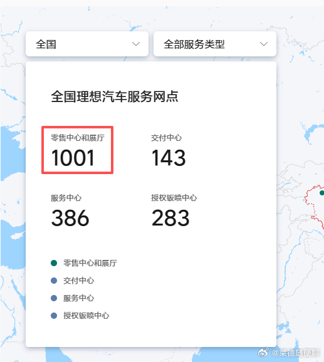324x362 pixels.
Task: Click the chevron arrow beside 全部服务类型
Action: 264,44
